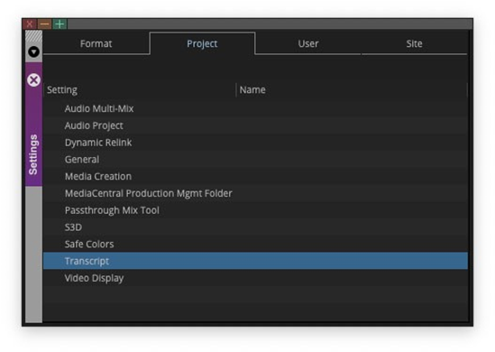The height and width of the screenshot is (352, 495).
Task: Click the red window close button
Action: point(30,24)
